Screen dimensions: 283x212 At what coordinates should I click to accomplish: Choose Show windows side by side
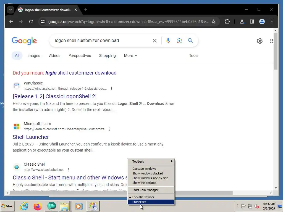coord(151,178)
